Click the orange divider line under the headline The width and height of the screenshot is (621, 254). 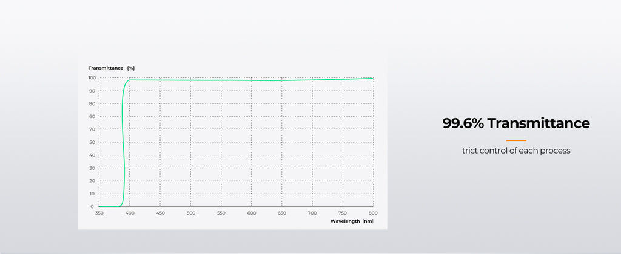(515, 140)
